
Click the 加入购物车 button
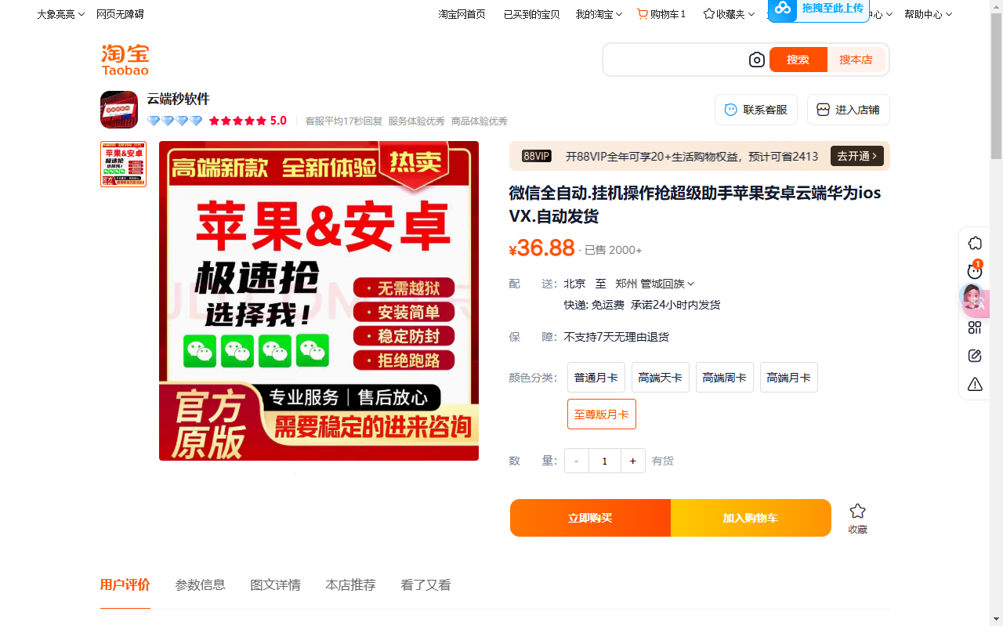pos(751,518)
